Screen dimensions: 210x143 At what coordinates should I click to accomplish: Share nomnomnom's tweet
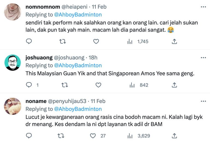pyautogui.click(x=174, y=41)
